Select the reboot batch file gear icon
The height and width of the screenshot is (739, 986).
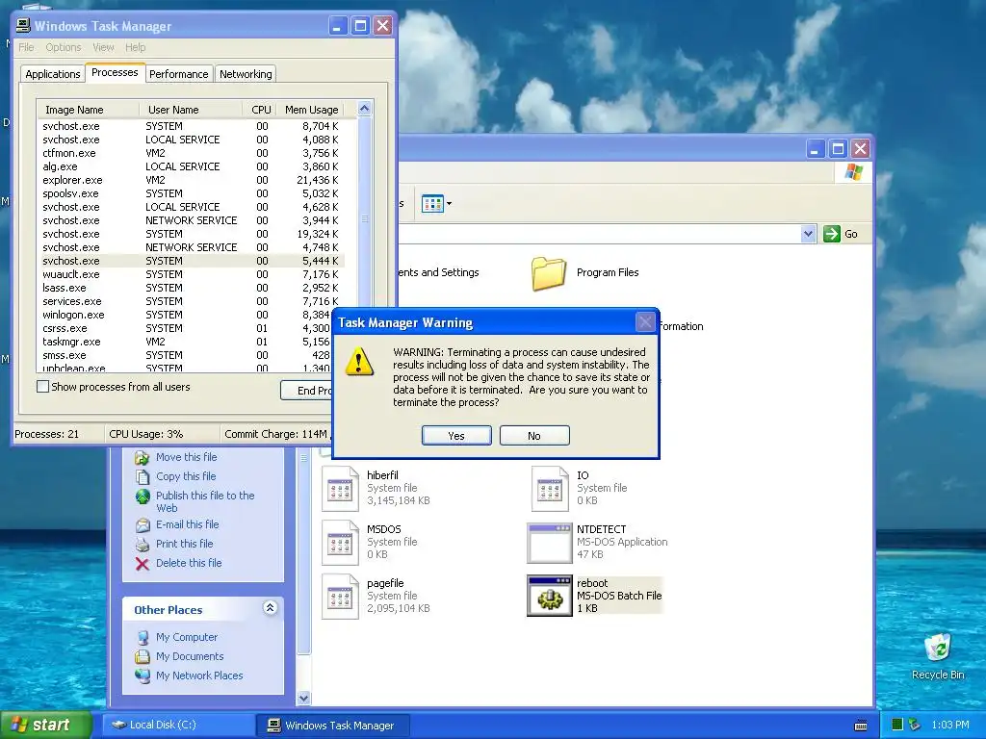click(x=550, y=597)
